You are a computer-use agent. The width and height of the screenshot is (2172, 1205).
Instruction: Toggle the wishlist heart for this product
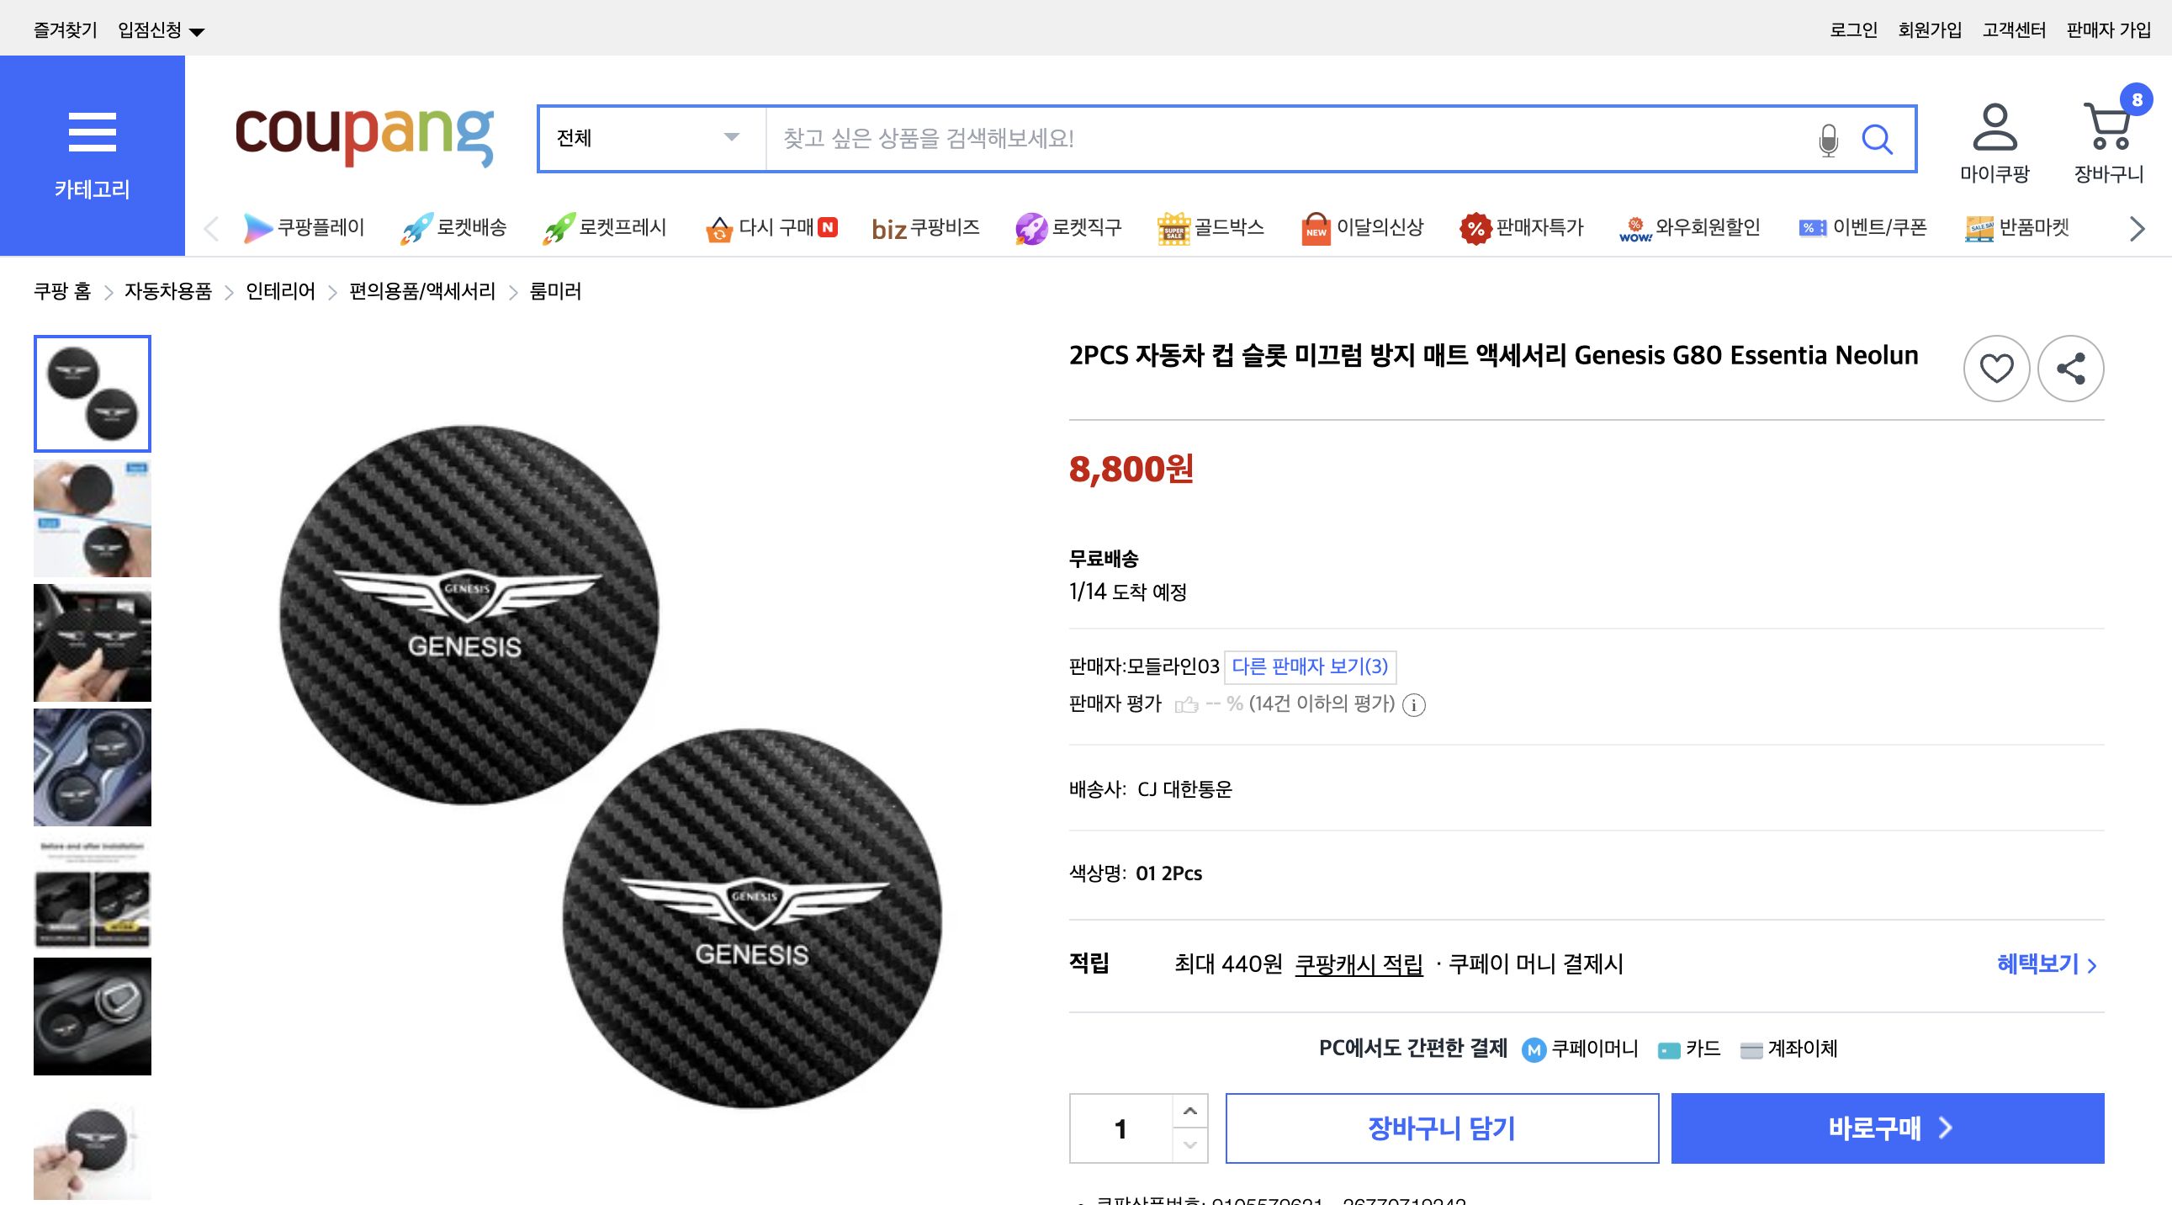coord(1997,369)
